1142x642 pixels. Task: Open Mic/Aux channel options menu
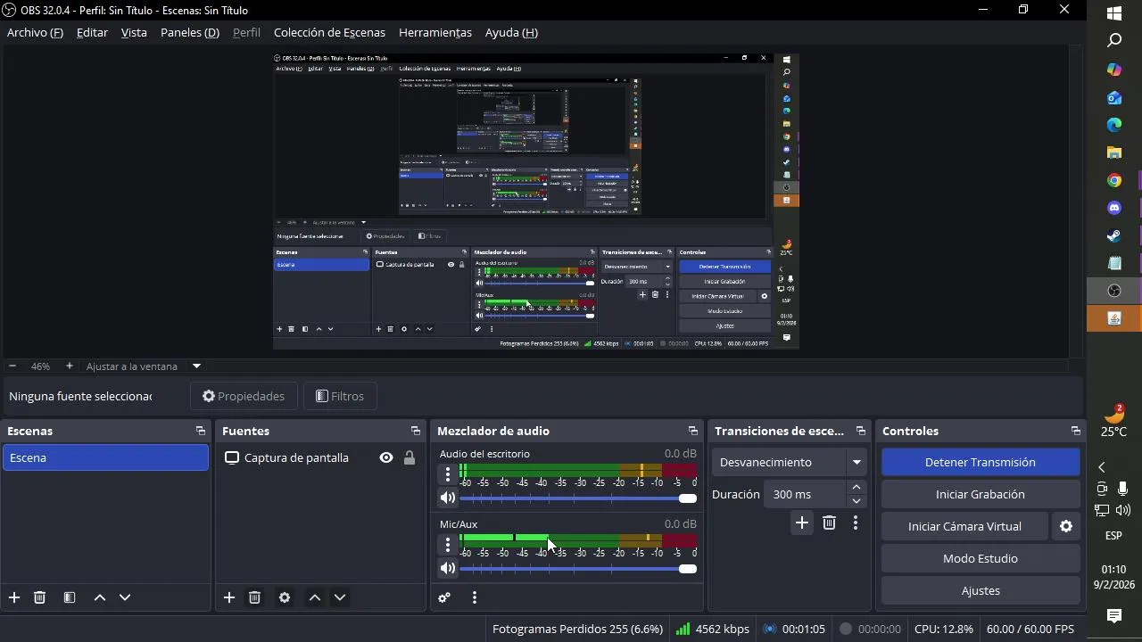point(448,545)
